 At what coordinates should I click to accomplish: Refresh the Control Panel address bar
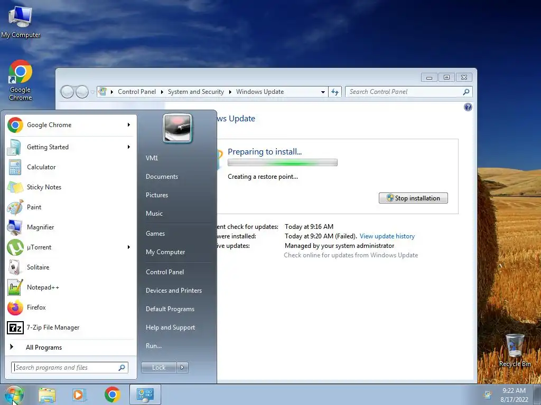[x=335, y=92]
